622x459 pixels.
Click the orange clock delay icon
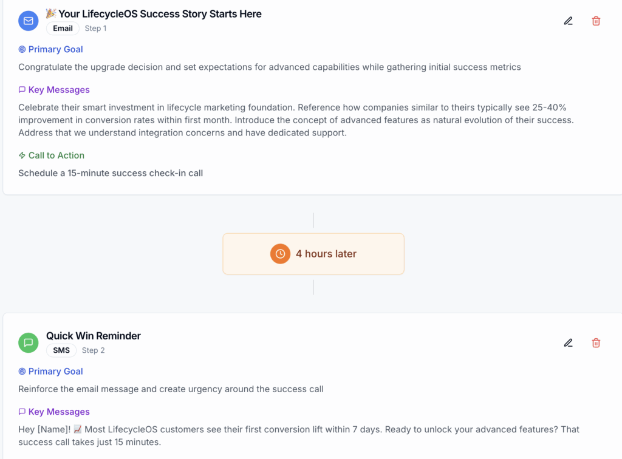click(280, 254)
